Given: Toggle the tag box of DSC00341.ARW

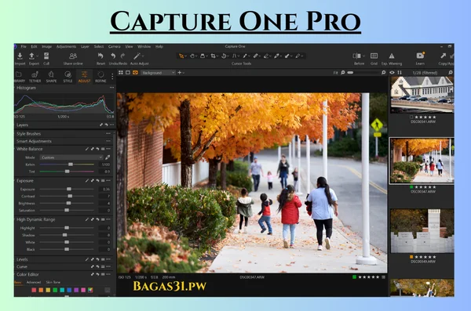Looking at the screenshot, I should (411, 118).
